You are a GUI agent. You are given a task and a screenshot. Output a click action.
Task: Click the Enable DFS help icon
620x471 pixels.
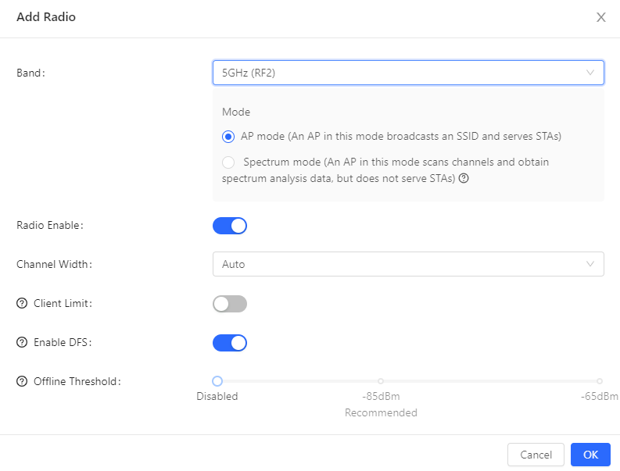point(22,342)
